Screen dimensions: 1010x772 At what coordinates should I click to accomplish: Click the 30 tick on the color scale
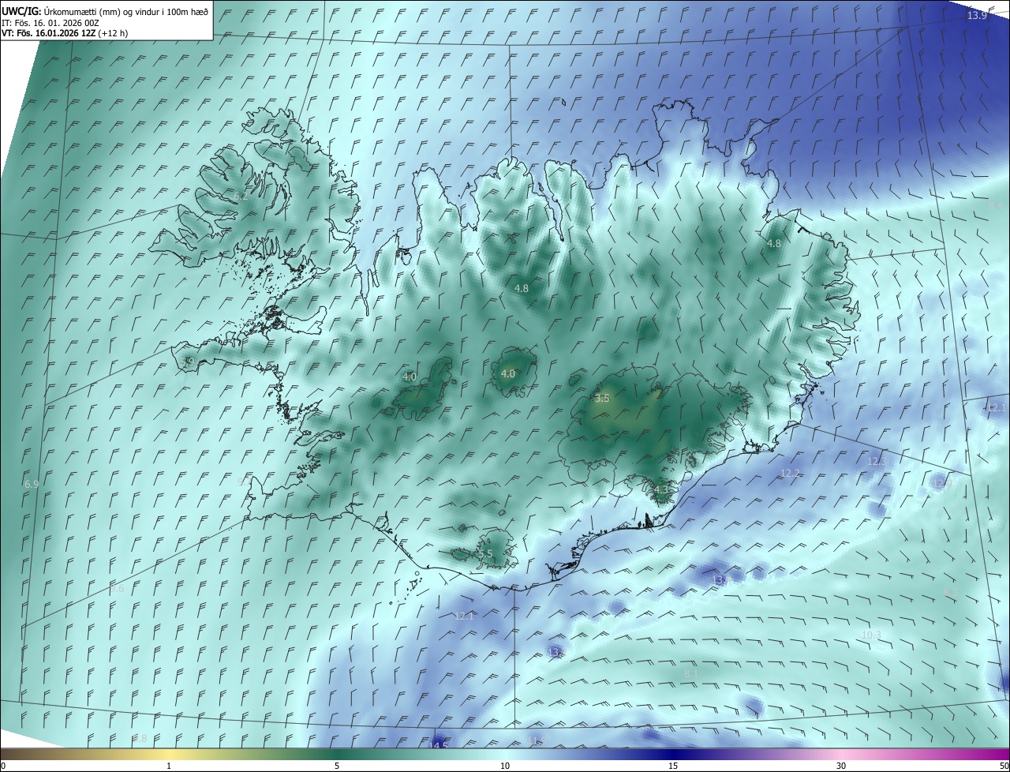click(841, 766)
